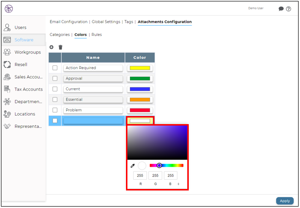Click the Software sidebar icon
The height and width of the screenshot is (208, 300).
click(7, 40)
